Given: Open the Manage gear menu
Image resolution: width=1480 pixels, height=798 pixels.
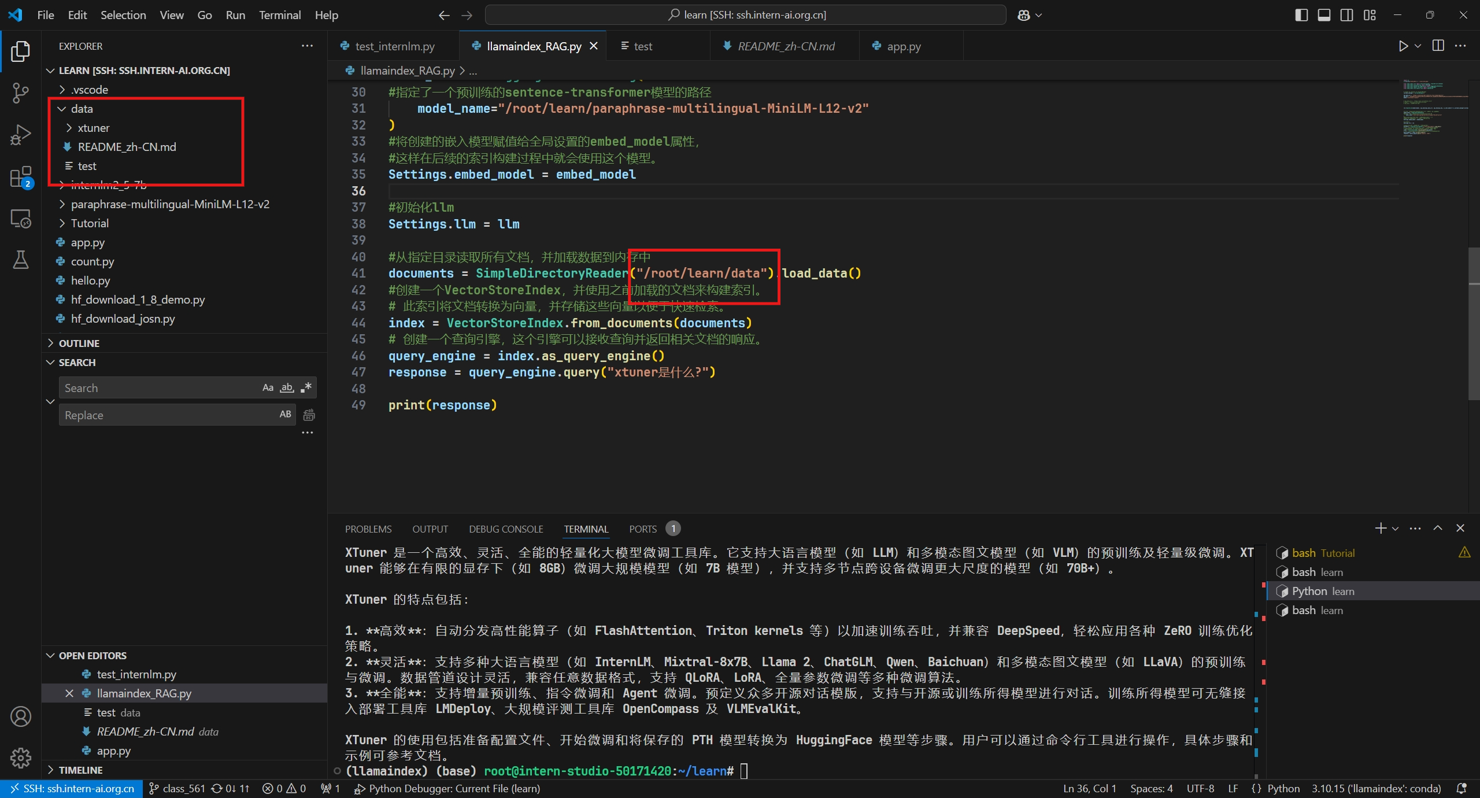Looking at the screenshot, I should click(x=20, y=758).
